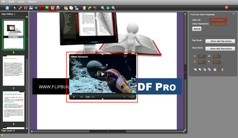This screenshot has width=238, height=138.
Task: Click the H height field
Action: 217,62
